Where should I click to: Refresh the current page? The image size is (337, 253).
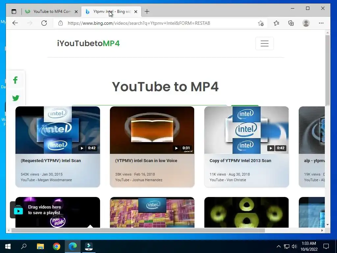click(x=44, y=23)
